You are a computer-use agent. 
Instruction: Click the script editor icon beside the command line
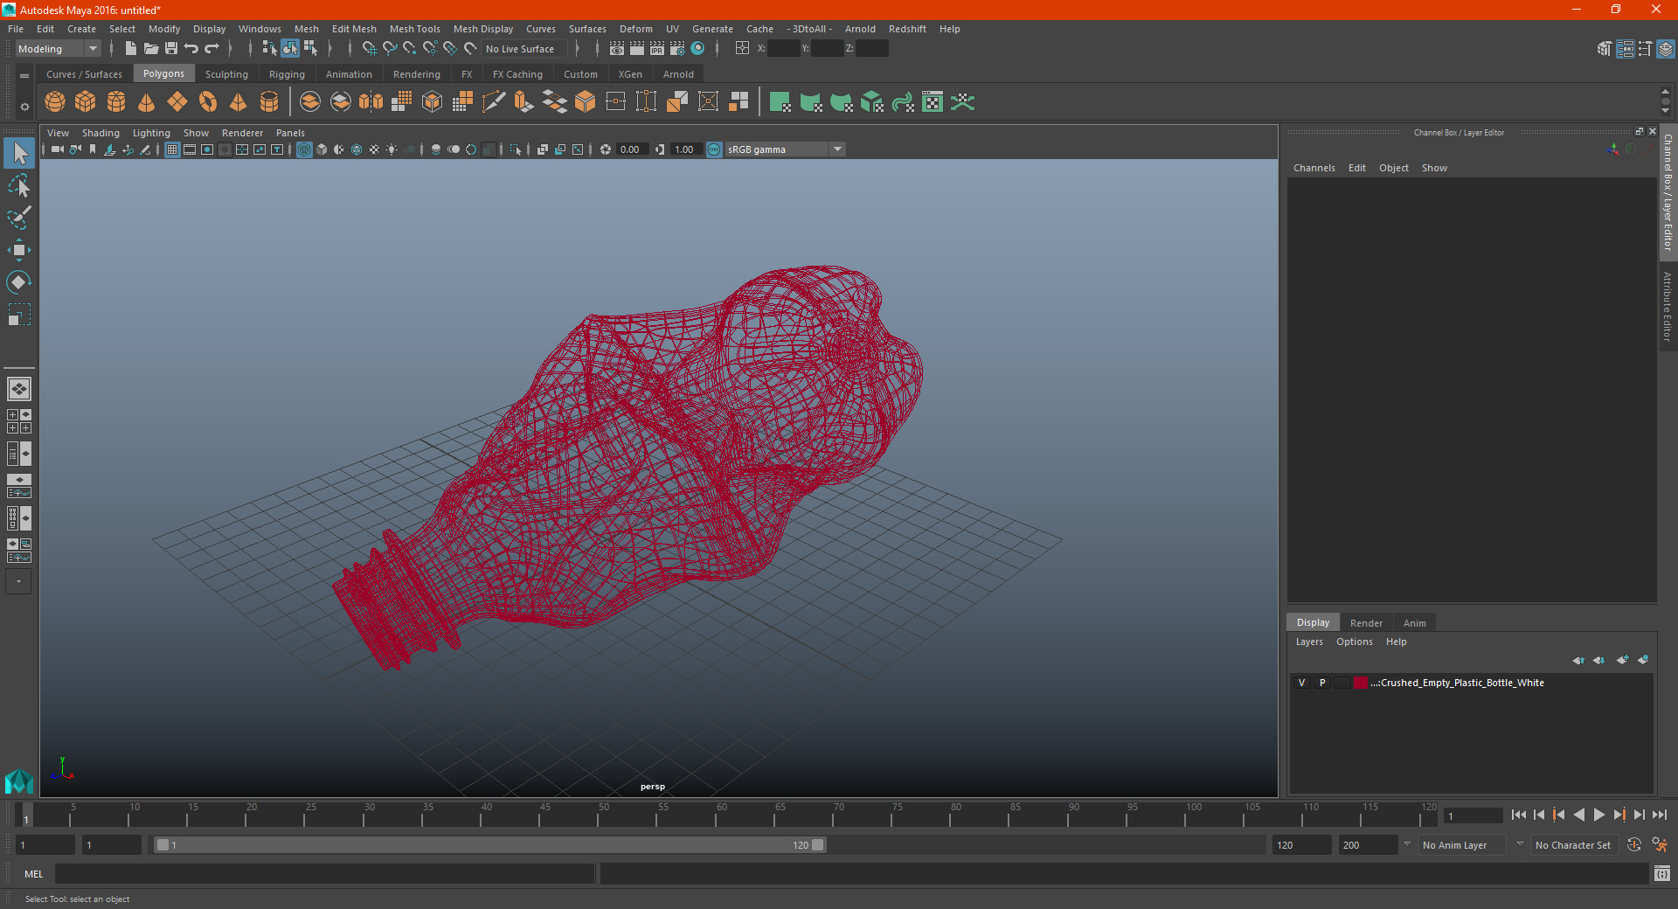[x=1661, y=873]
